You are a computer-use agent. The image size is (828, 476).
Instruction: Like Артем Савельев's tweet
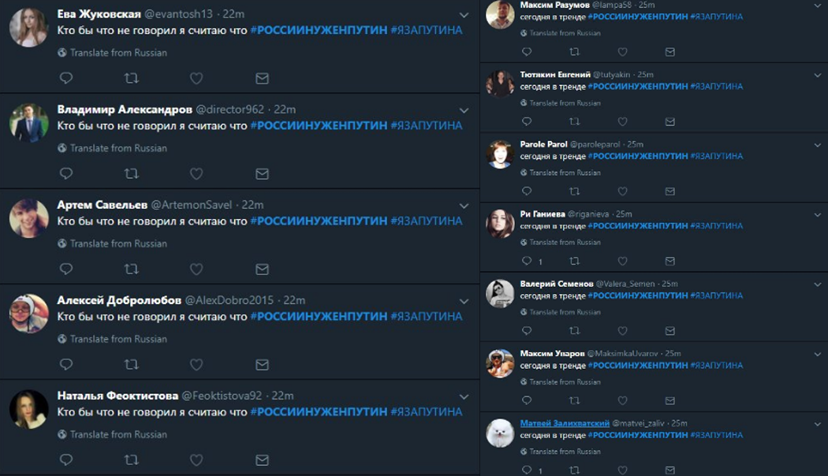[x=196, y=270]
